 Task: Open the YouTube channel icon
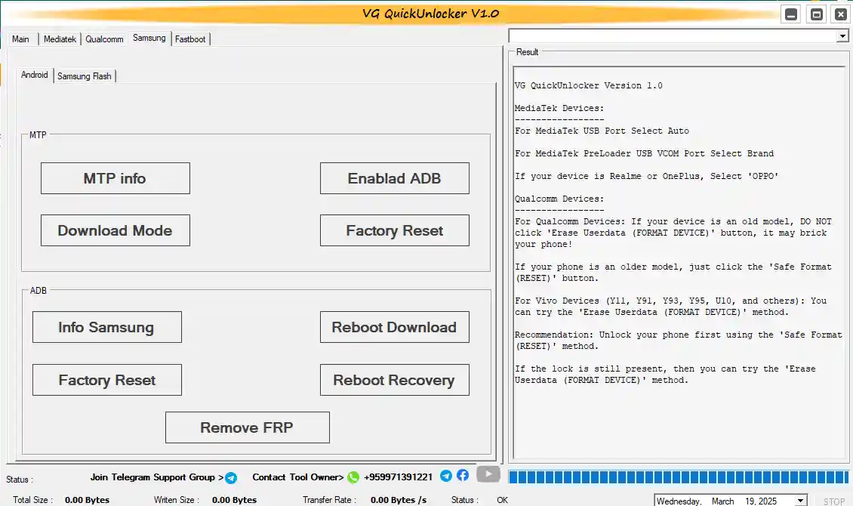click(488, 474)
